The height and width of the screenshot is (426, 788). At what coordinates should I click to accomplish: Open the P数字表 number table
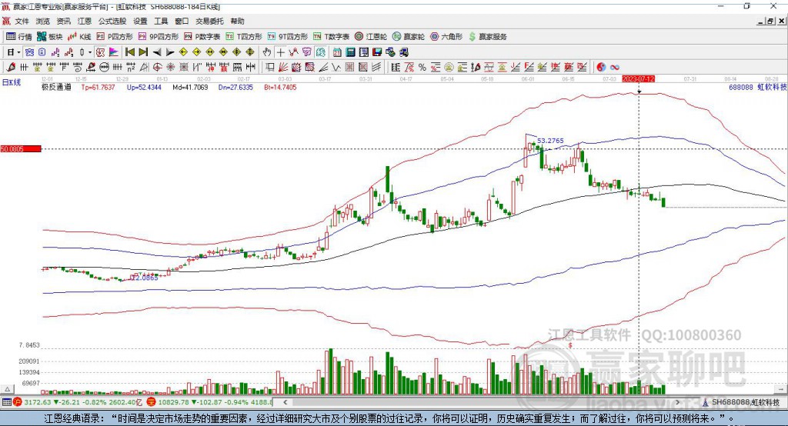pos(202,37)
